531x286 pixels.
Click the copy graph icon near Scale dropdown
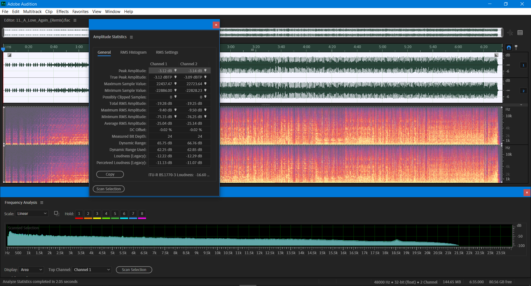point(56,213)
